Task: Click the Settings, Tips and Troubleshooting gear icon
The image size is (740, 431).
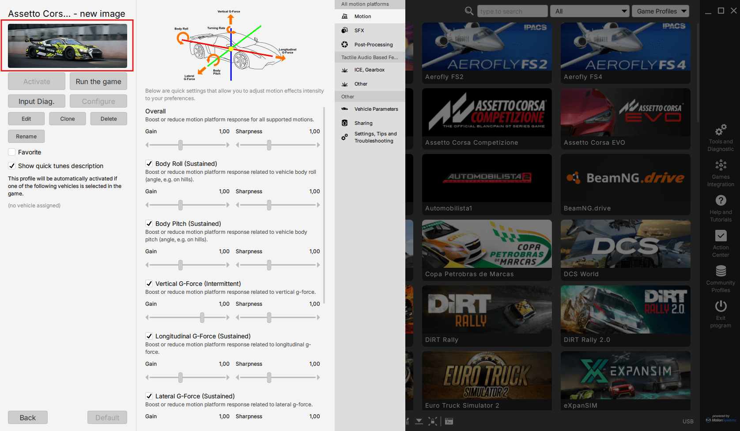Action: [345, 137]
